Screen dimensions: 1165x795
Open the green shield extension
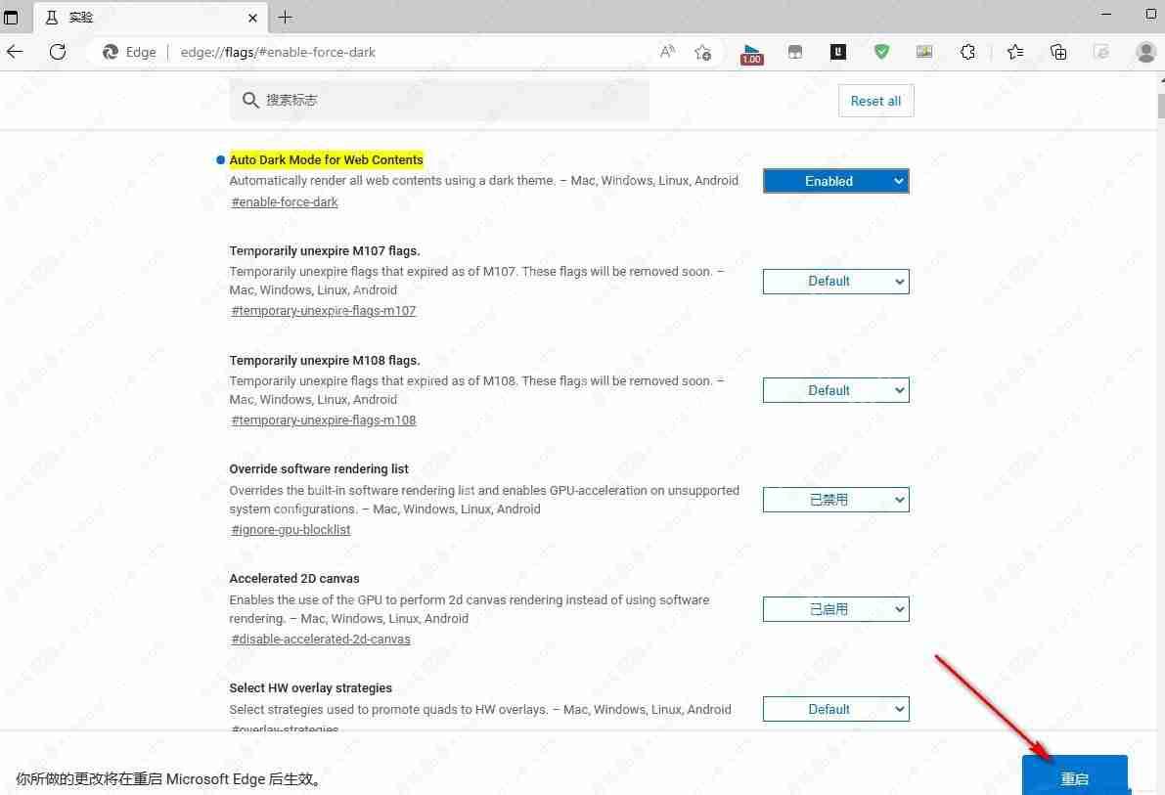coord(881,51)
